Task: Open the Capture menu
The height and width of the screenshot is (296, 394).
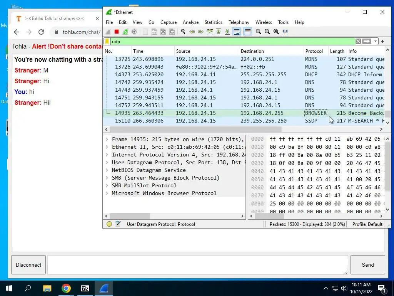Action: [169, 22]
